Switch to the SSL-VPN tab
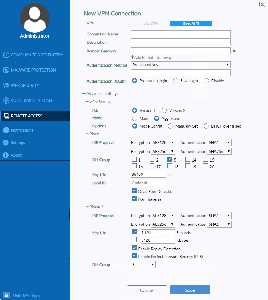This screenshot has width=268, height=300. pos(150,23)
